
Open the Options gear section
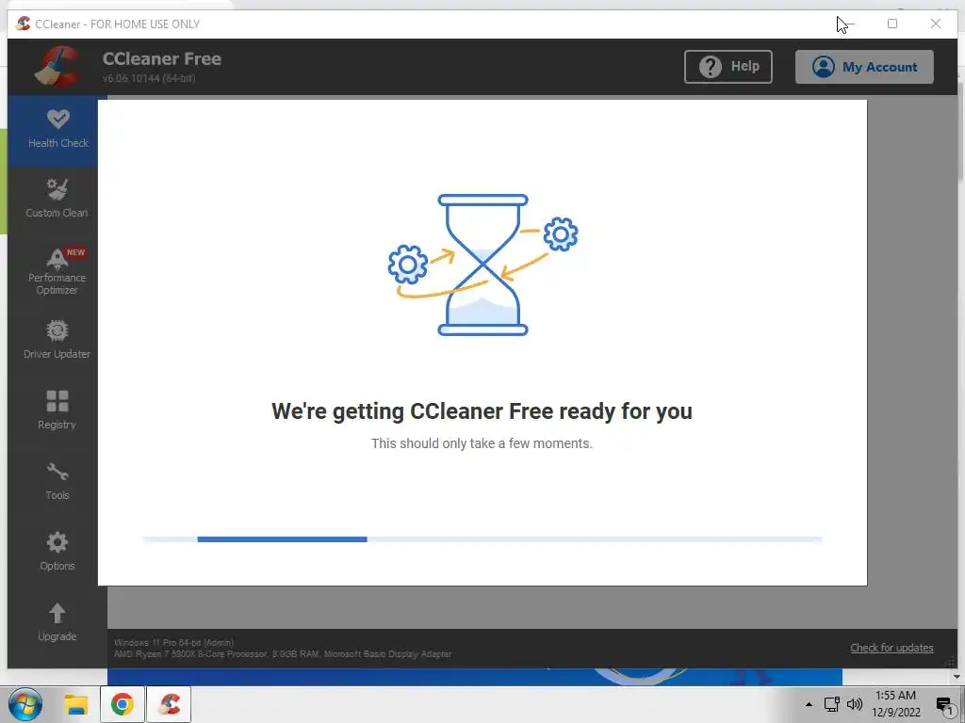[57, 552]
